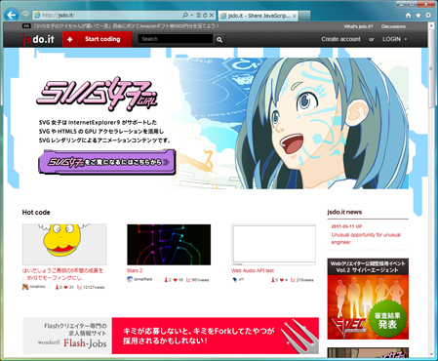
Task: Open the Discussions link
Action: (x=393, y=26)
